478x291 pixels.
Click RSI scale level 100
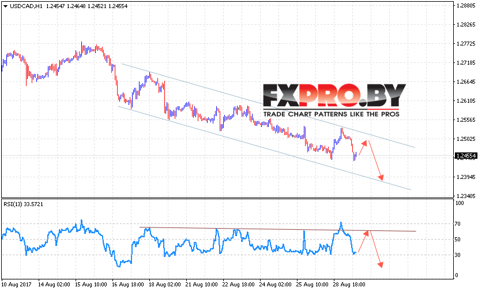coord(460,203)
